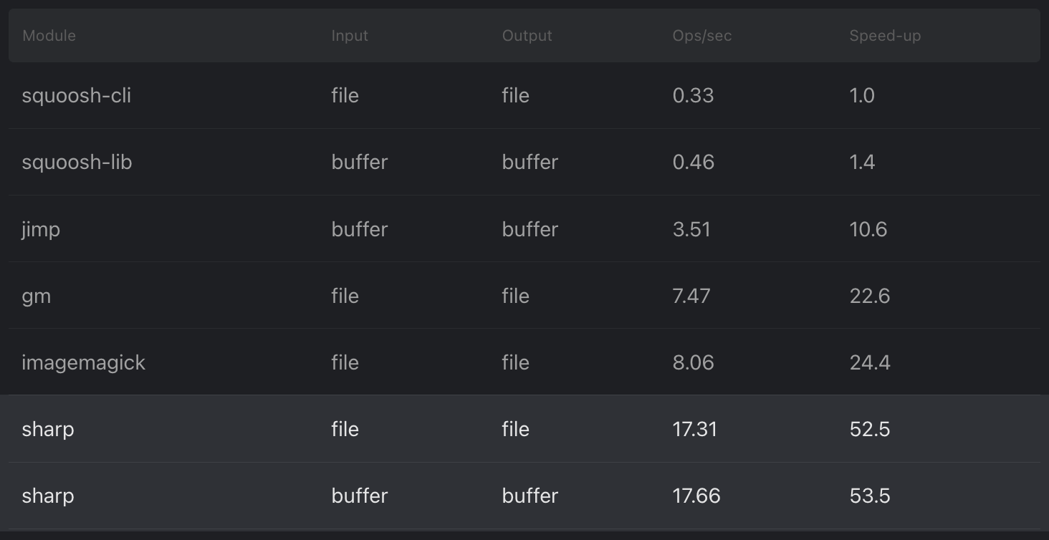Viewport: 1049px width, 540px height.
Task: Select the Output cell of the squoosh-lib row
Action: point(530,163)
